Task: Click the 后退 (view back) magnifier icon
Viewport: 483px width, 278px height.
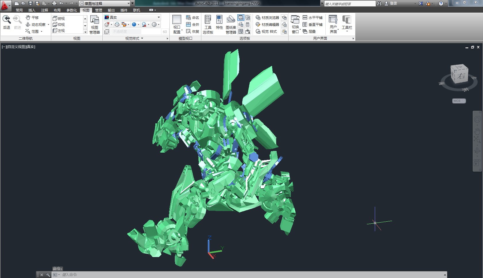Action: (x=6, y=20)
